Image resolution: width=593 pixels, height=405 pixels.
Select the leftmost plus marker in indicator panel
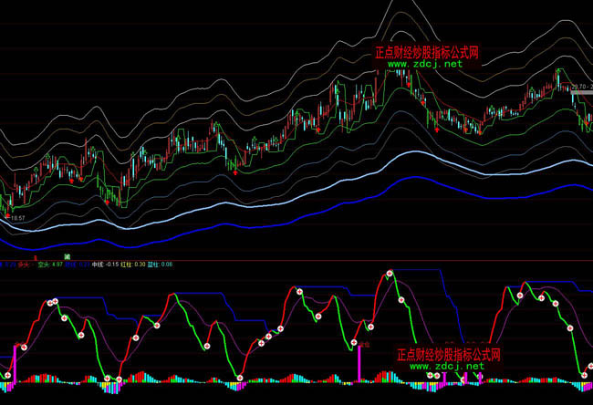6,375
